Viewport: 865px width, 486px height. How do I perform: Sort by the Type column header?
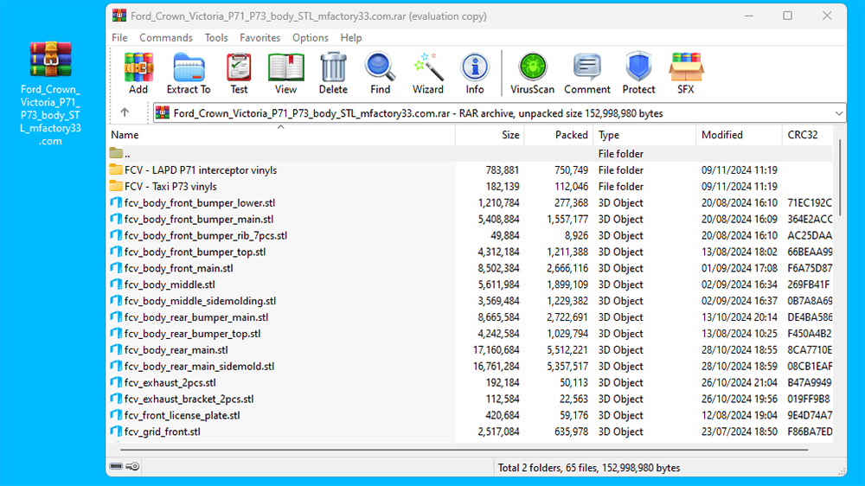click(x=644, y=135)
